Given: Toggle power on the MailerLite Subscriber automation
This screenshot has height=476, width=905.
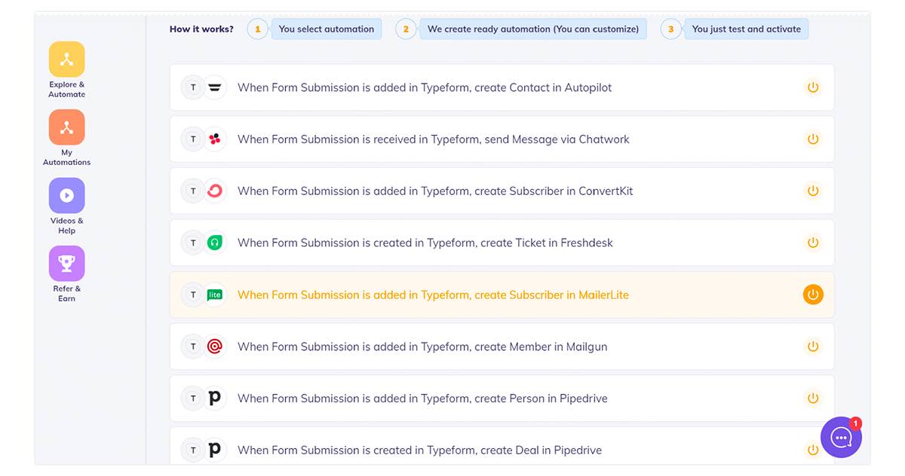Looking at the screenshot, I should point(812,294).
